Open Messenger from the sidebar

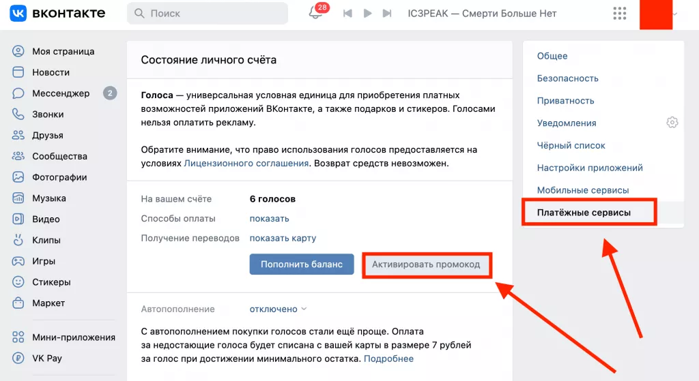[61, 93]
